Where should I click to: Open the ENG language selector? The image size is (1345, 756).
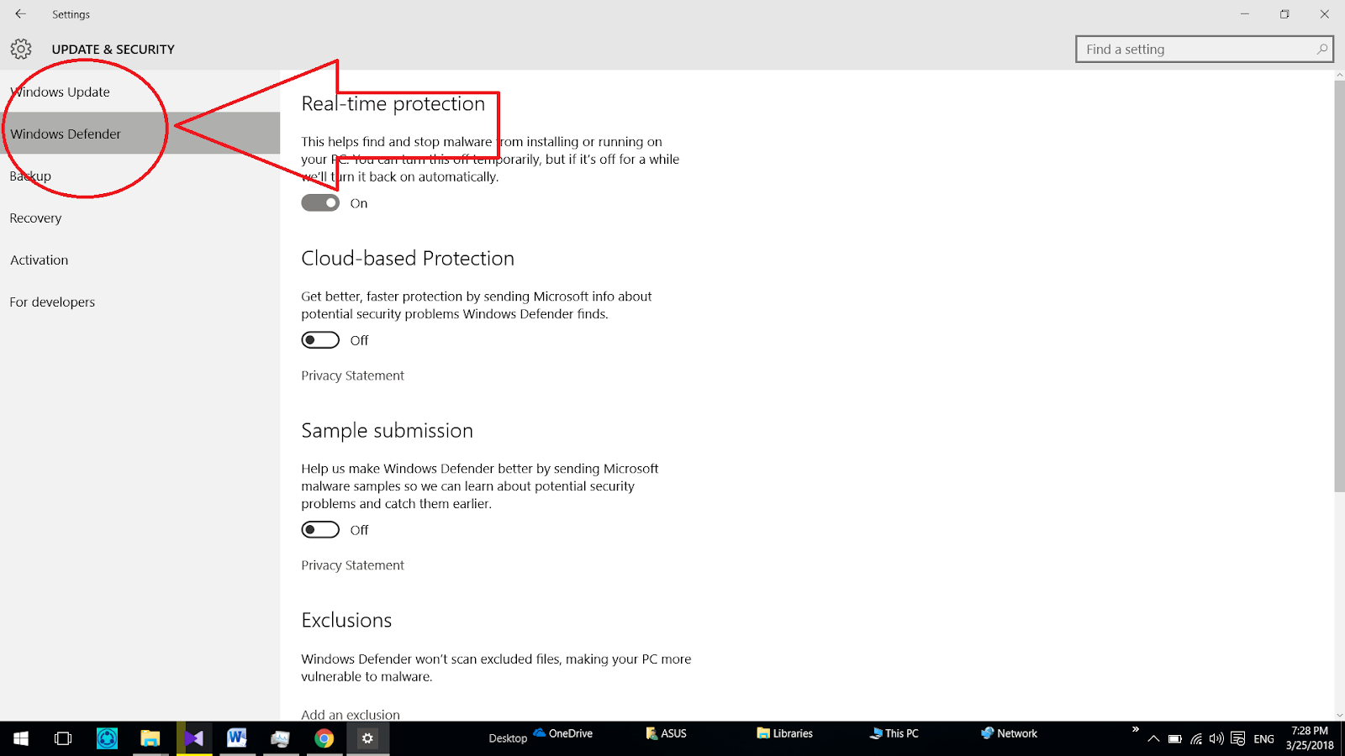pos(1263,739)
